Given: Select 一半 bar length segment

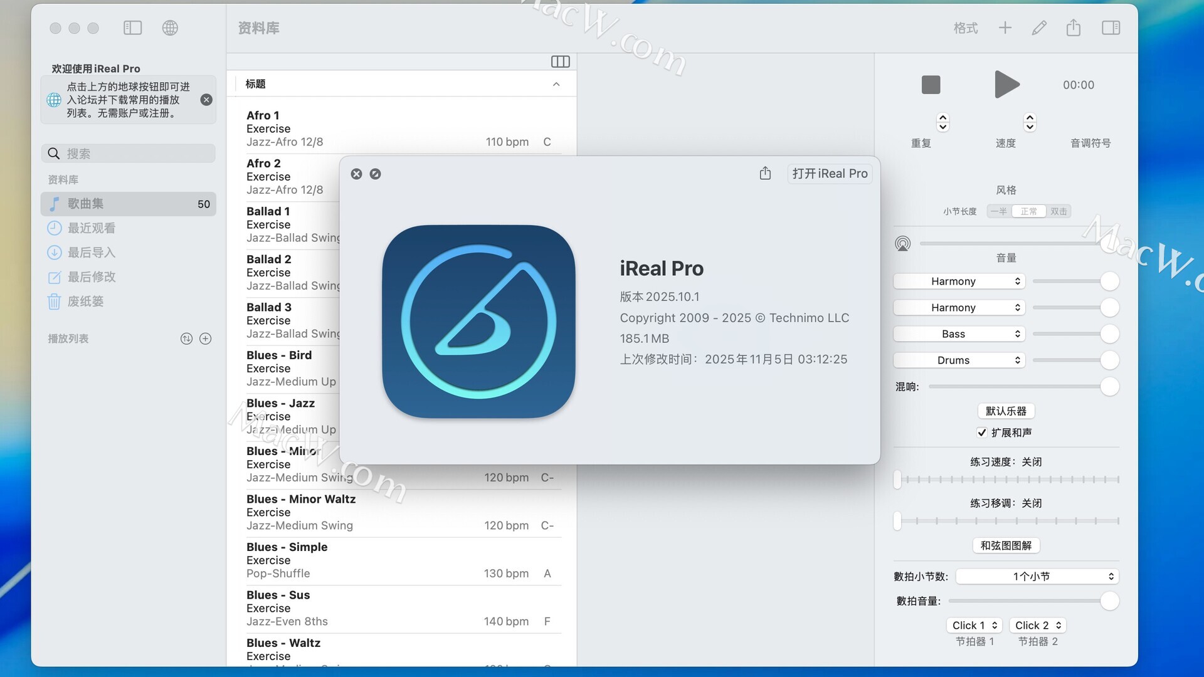Looking at the screenshot, I should click(x=999, y=211).
